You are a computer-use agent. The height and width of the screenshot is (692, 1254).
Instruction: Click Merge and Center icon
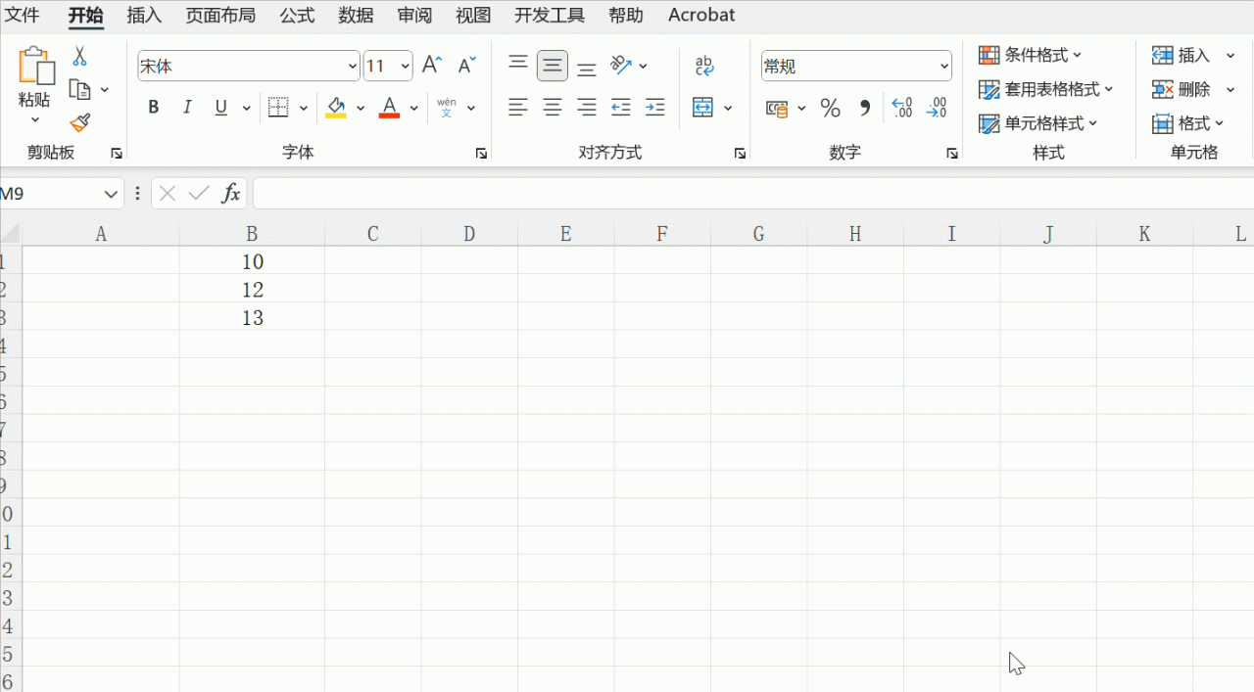pos(702,108)
